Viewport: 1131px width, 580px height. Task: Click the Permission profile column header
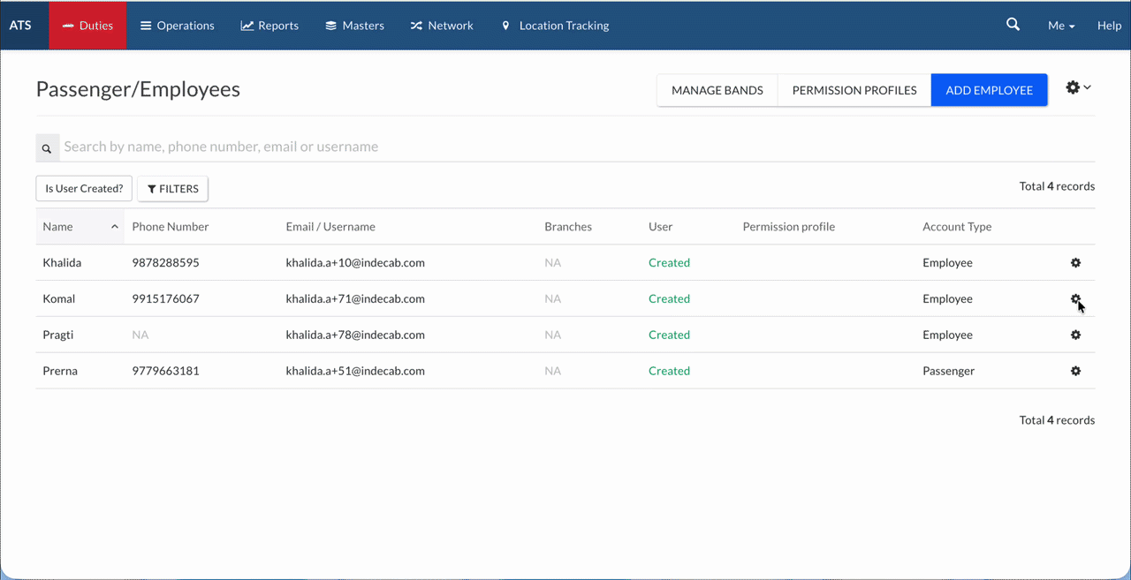tap(789, 227)
